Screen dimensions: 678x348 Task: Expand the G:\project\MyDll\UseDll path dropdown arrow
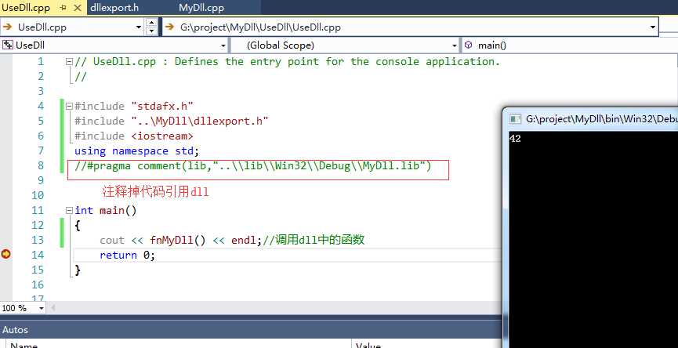(x=653, y=27)
